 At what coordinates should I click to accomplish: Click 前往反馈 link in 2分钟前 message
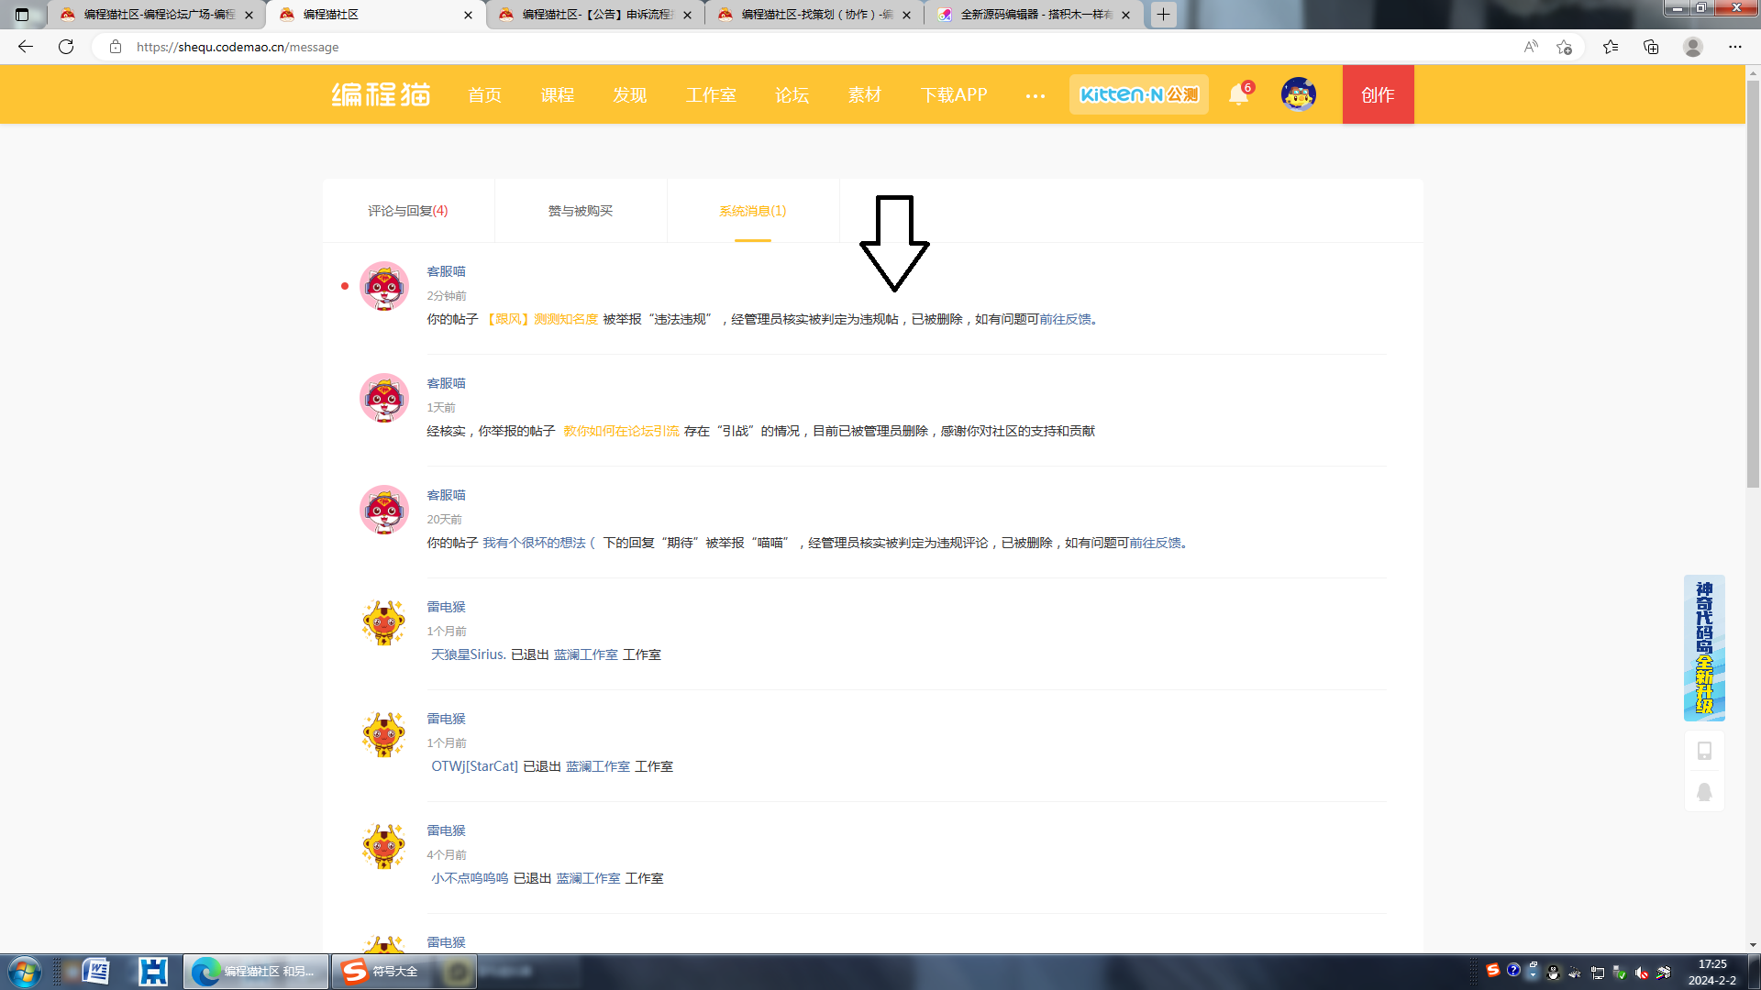[1065, 319]
